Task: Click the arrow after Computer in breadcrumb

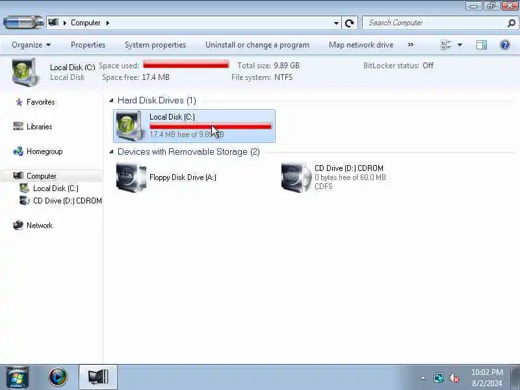Action: [107, 23]
